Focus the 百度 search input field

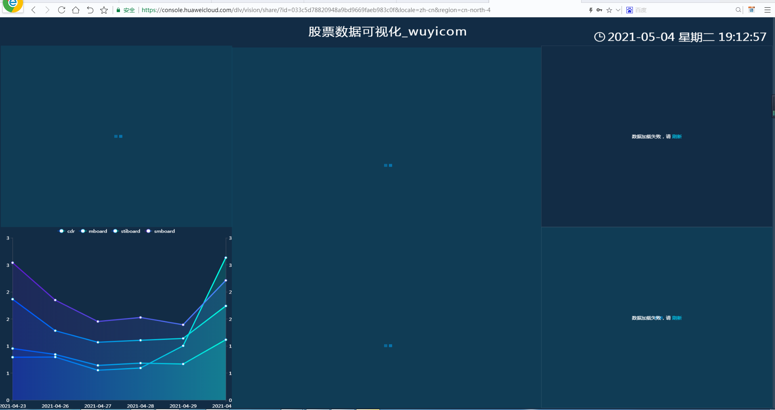pyautogui.click(x=683, y=10)
